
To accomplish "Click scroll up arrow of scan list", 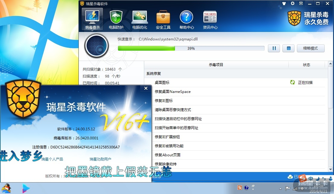I will coord(330,63).
